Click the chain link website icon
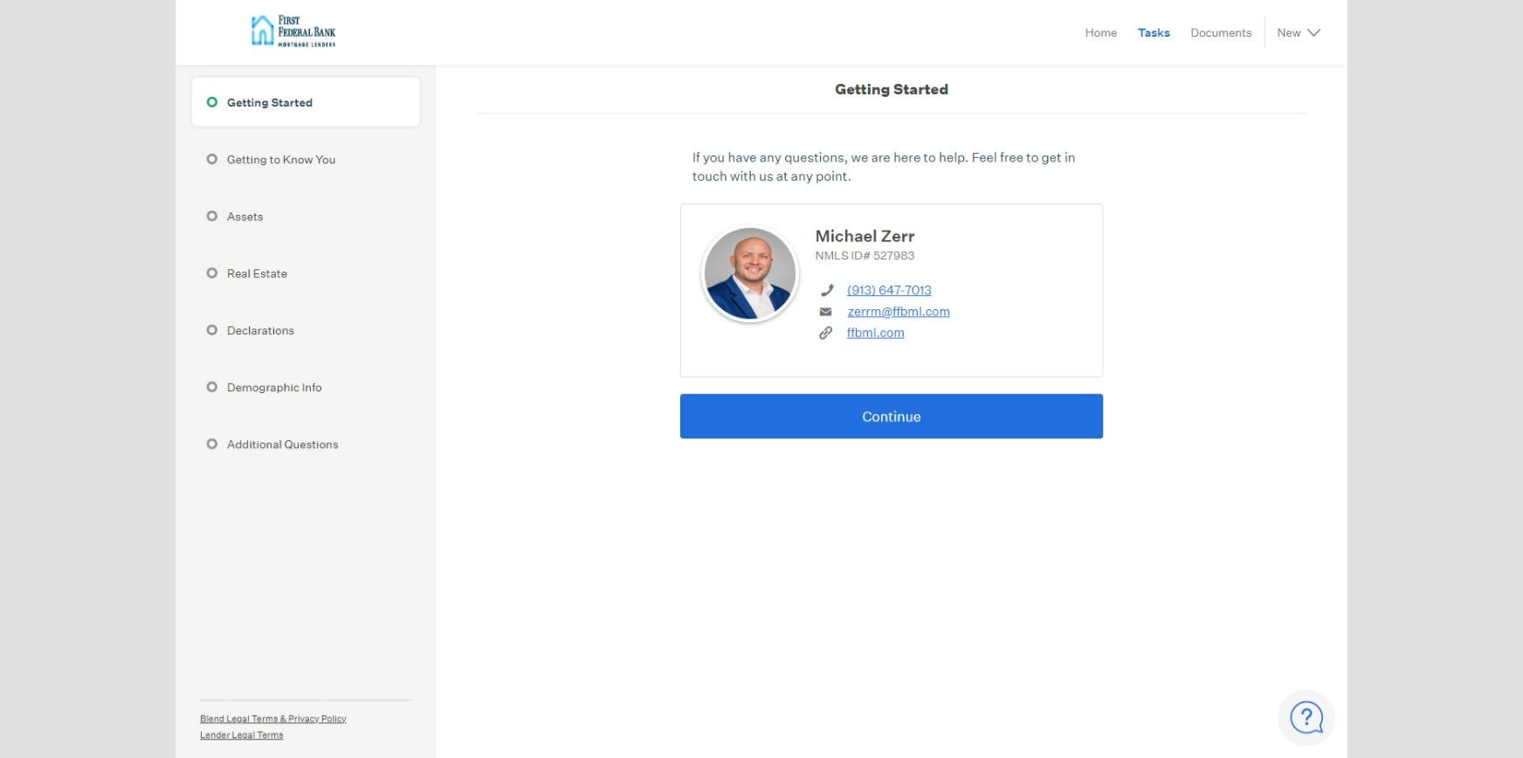Screen dimensions: 1523x758 click(825, 333)
